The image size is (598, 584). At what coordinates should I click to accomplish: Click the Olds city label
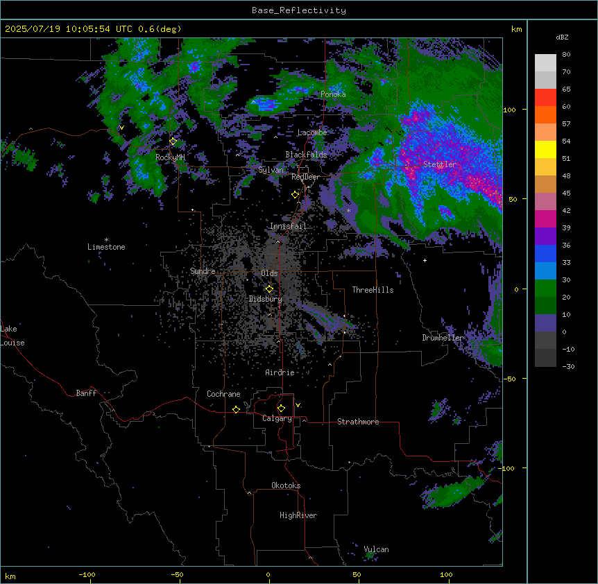[269, 273]
